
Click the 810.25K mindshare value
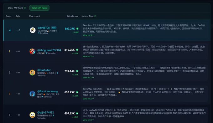point(70,50)
